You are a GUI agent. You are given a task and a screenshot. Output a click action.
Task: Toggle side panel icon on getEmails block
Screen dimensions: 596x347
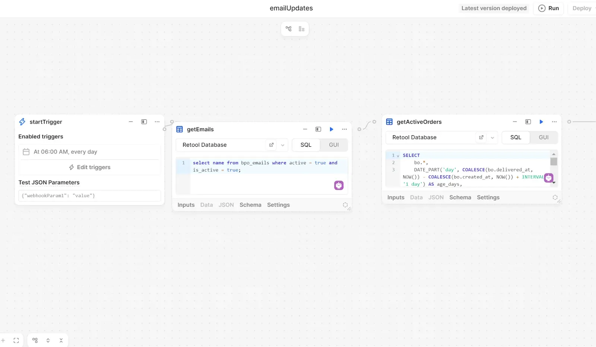tap(318, 129)
